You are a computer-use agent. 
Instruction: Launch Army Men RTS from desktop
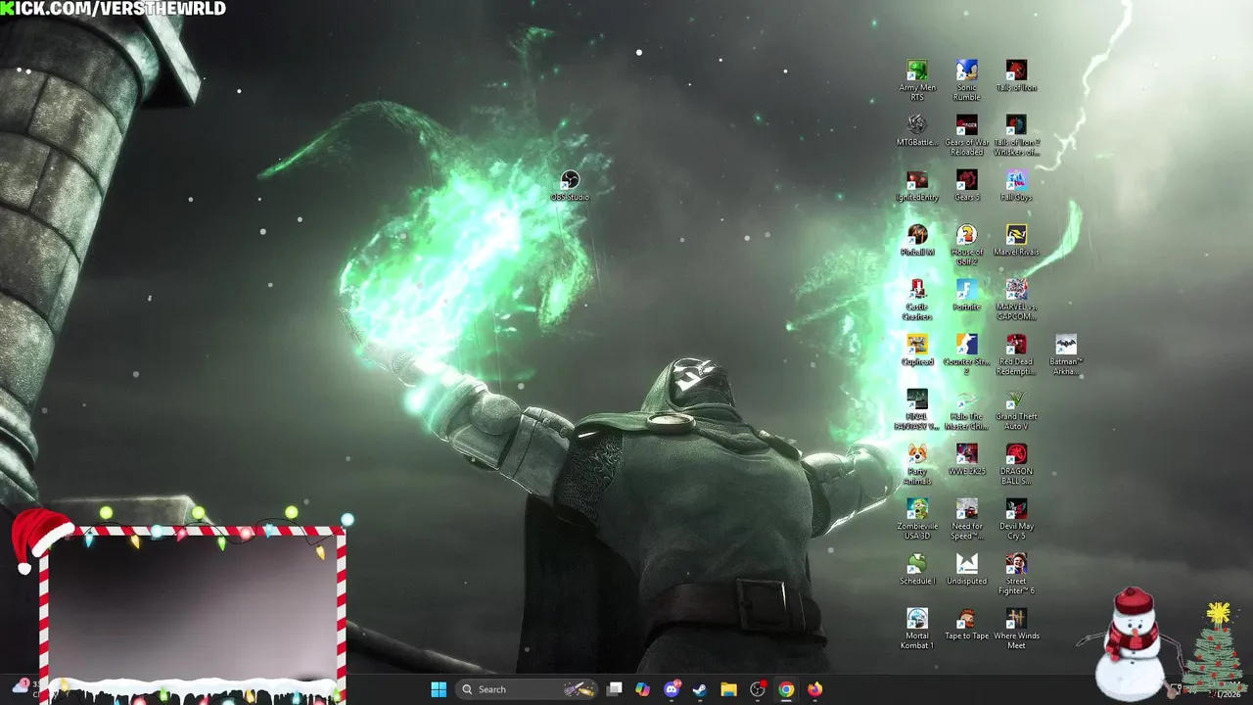[x=916, y=80]
